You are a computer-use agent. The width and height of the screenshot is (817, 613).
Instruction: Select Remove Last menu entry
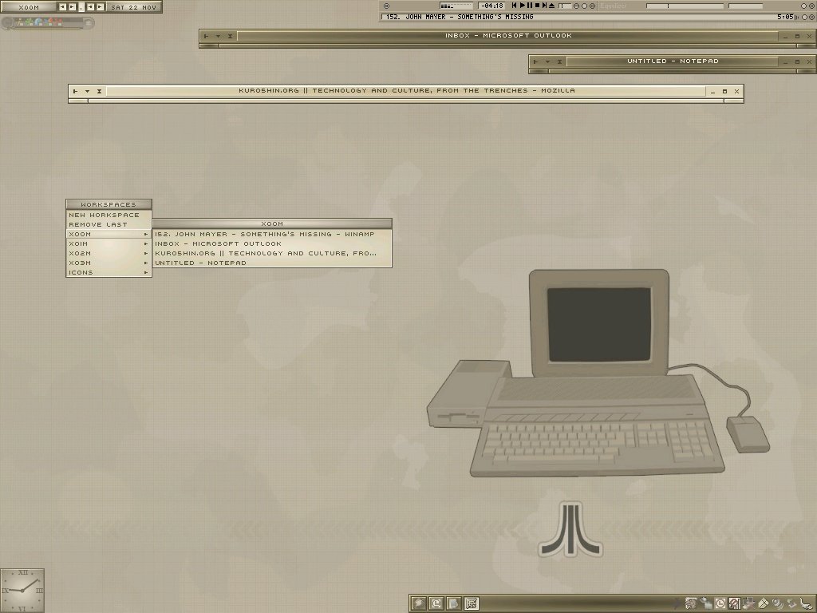(109, 224)
